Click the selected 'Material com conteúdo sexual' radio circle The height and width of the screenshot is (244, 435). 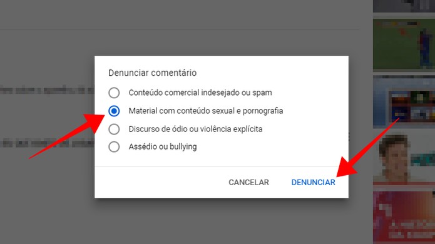(x=114, y=111)
